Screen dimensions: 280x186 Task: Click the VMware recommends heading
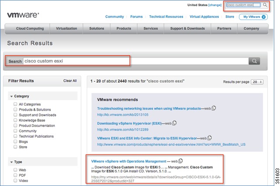point(117,100)
